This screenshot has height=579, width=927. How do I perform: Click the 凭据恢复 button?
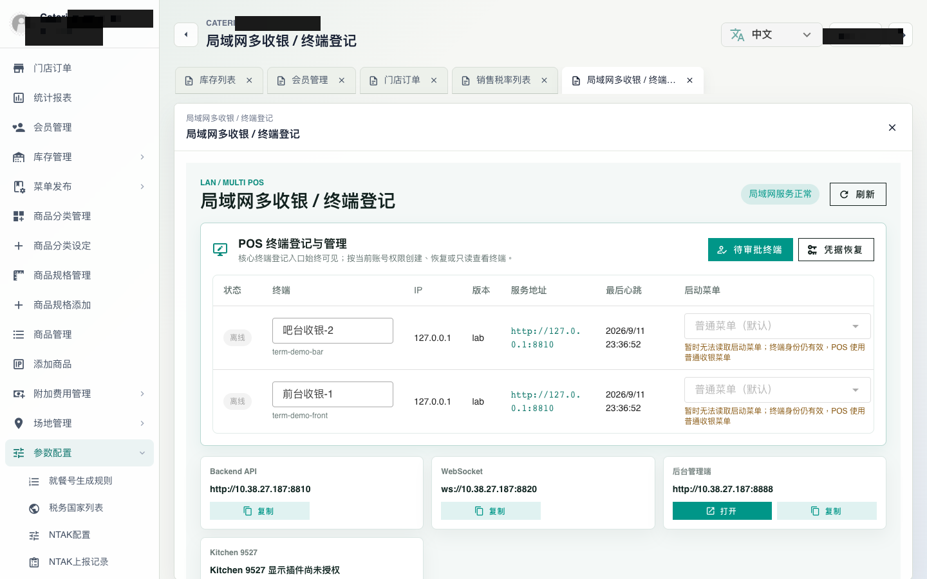tap(836, 250)
